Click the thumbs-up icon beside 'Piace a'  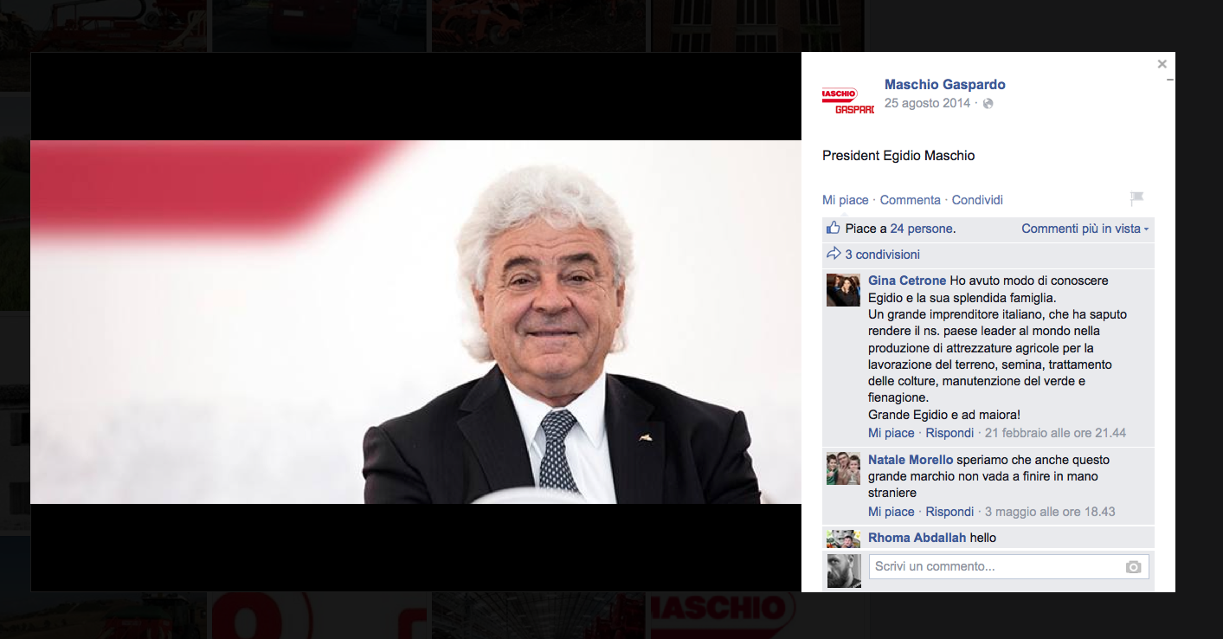[x=832, y=228]
